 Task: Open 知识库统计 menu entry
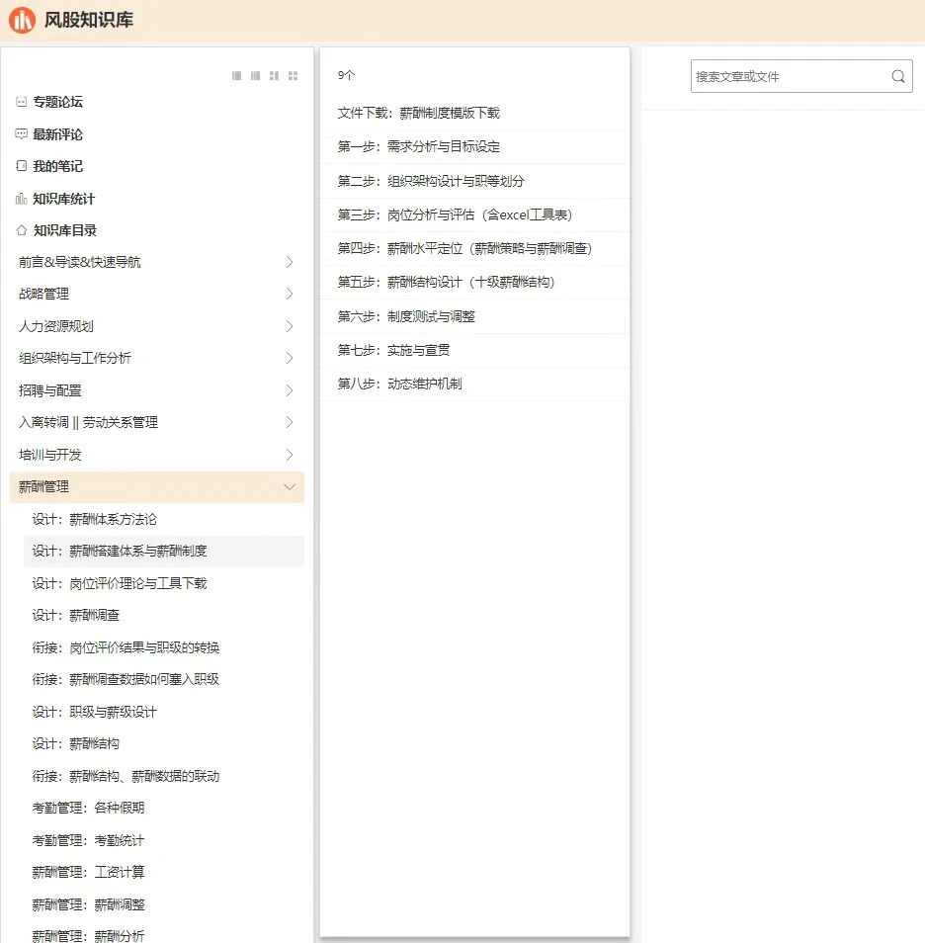pos(64,199)
